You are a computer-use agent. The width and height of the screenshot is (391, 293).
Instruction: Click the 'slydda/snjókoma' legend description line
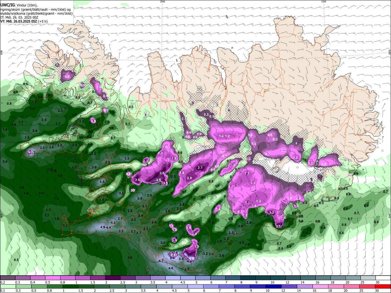(x=36, y=13)
